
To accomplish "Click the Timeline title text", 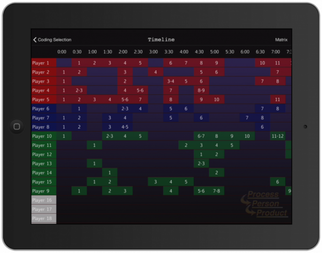I will click(x=161, y=40).
